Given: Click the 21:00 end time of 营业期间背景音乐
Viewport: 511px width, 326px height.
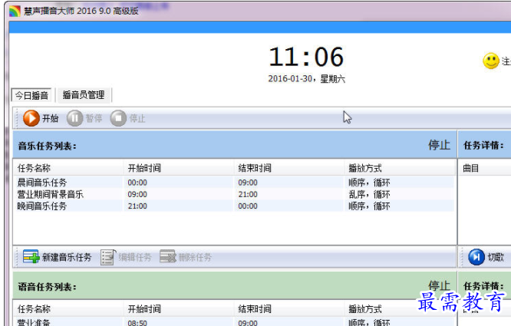Looking at the screenshot, I should (248, 194).
